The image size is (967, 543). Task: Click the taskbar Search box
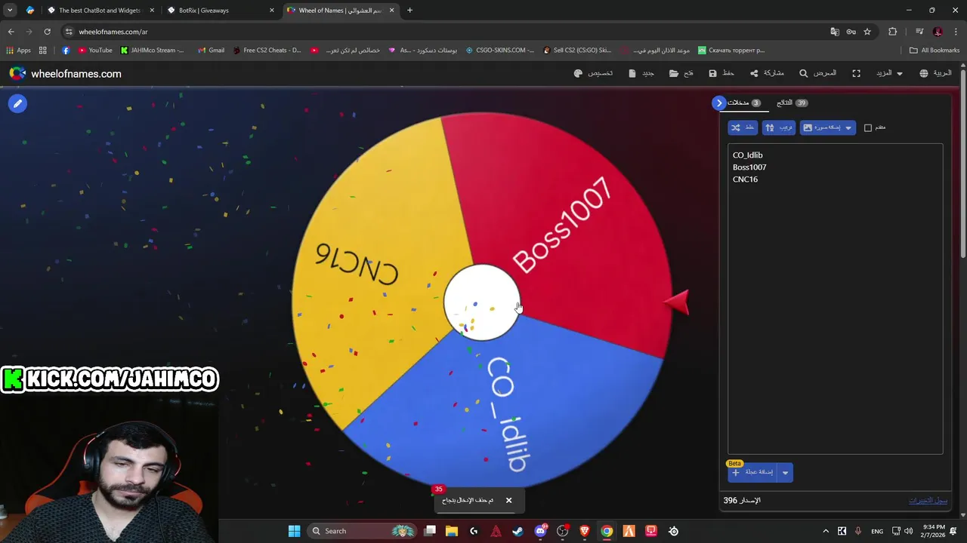click(363, 531)
